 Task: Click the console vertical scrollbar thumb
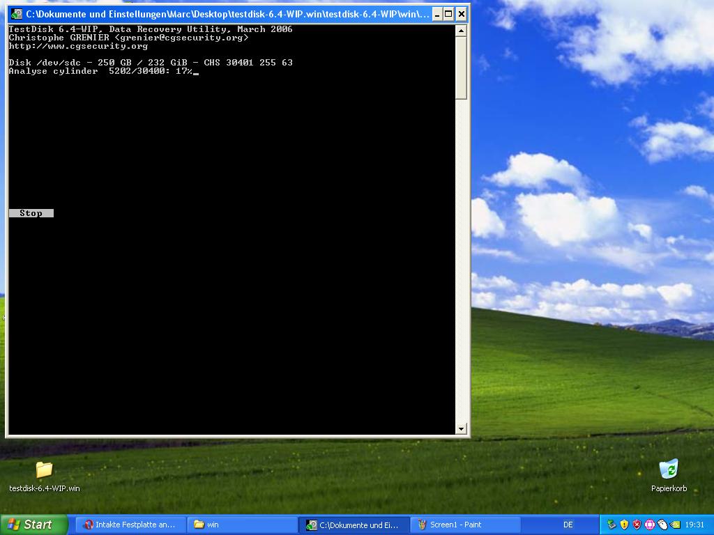461,68
